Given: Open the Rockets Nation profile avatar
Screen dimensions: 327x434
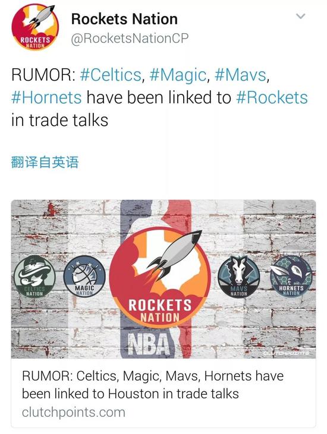Looking at the screenshot, I should (35, 27).
